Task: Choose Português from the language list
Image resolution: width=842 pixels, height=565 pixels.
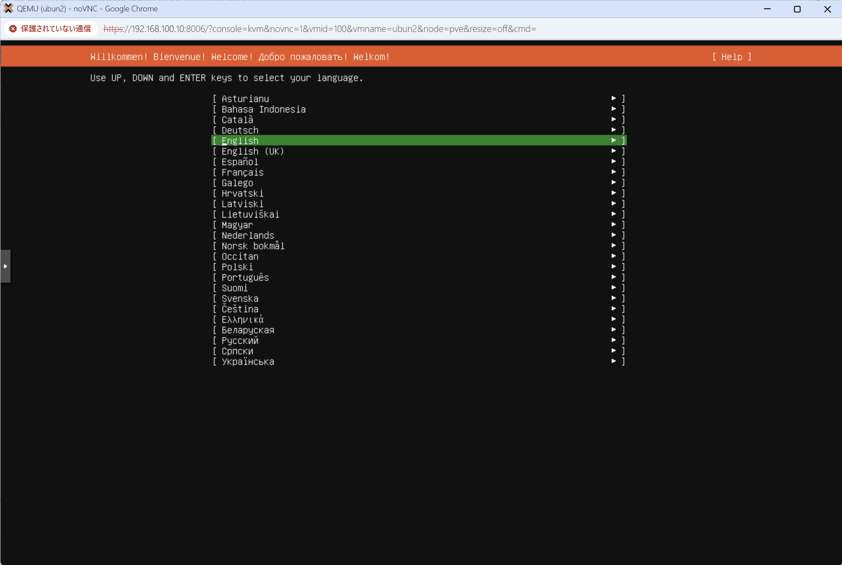Action: (245, 278)
